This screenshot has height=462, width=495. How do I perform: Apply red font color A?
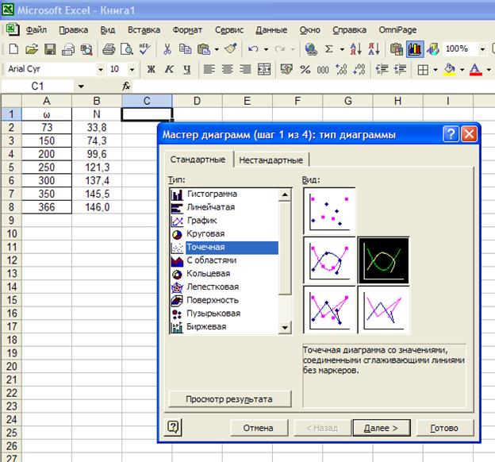(x=476, y=69)
